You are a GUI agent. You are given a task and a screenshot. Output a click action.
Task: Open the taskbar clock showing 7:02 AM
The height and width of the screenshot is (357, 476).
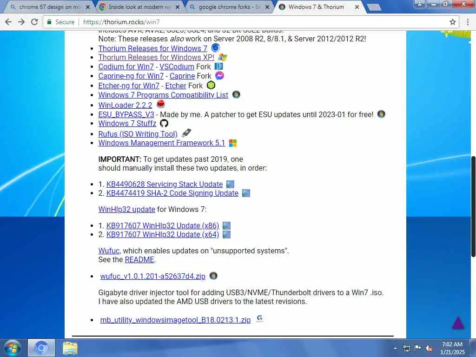[452, 348]
